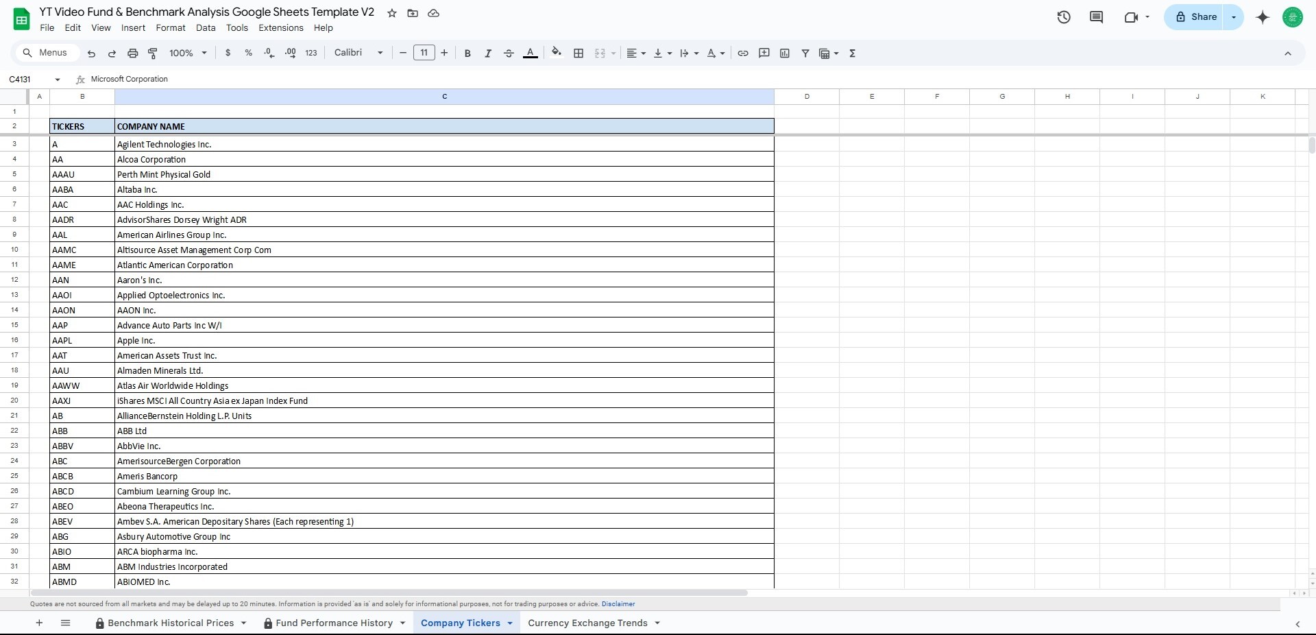Open the Google account avatar
This screenshot has width=1316, height=635.
tap(1293, 17)
